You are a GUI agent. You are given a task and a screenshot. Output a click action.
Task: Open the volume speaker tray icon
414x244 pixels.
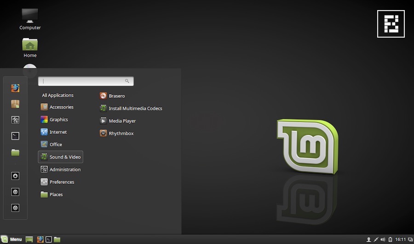[x=383, y=239]
